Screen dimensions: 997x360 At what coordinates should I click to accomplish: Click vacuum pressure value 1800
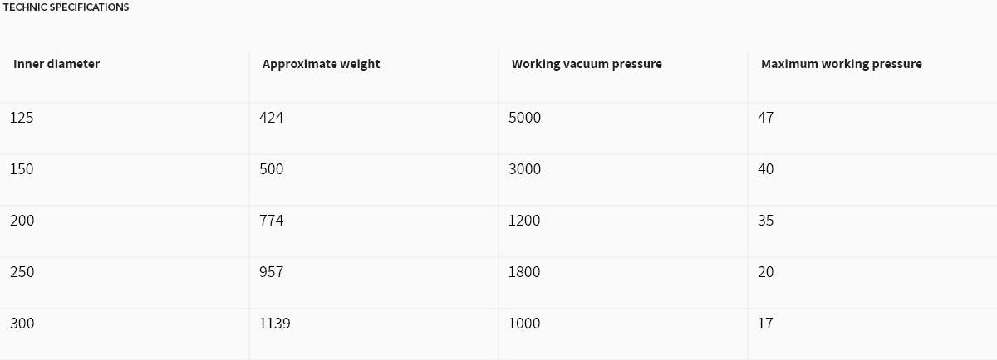click(x=524, y=272)
